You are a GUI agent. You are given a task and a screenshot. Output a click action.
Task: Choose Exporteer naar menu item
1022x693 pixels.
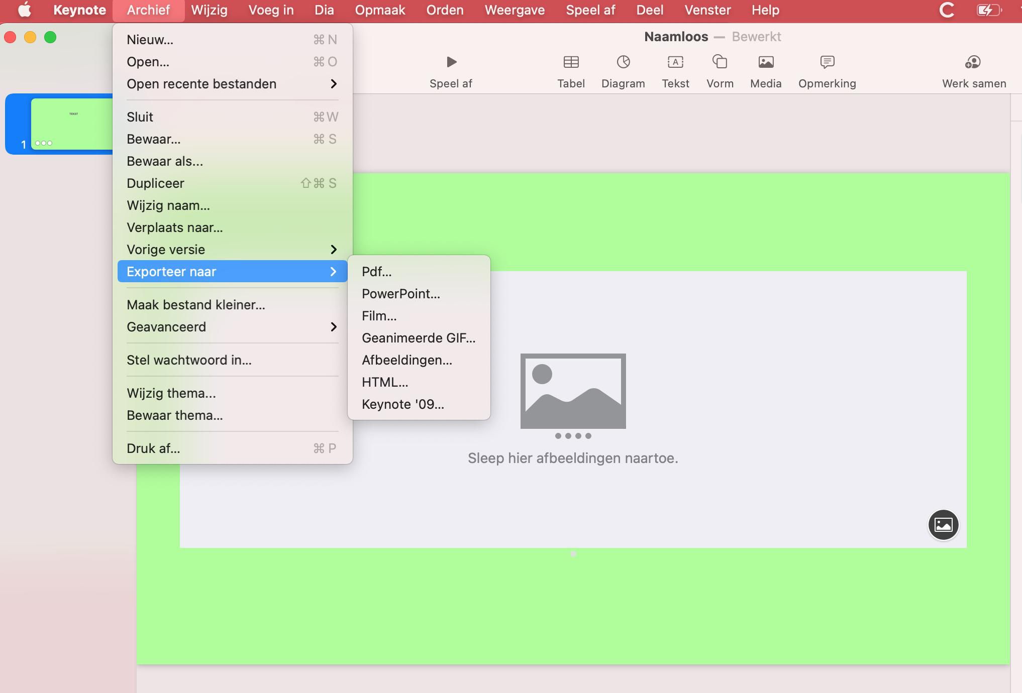pyautogui.click(x=232, y=272)
